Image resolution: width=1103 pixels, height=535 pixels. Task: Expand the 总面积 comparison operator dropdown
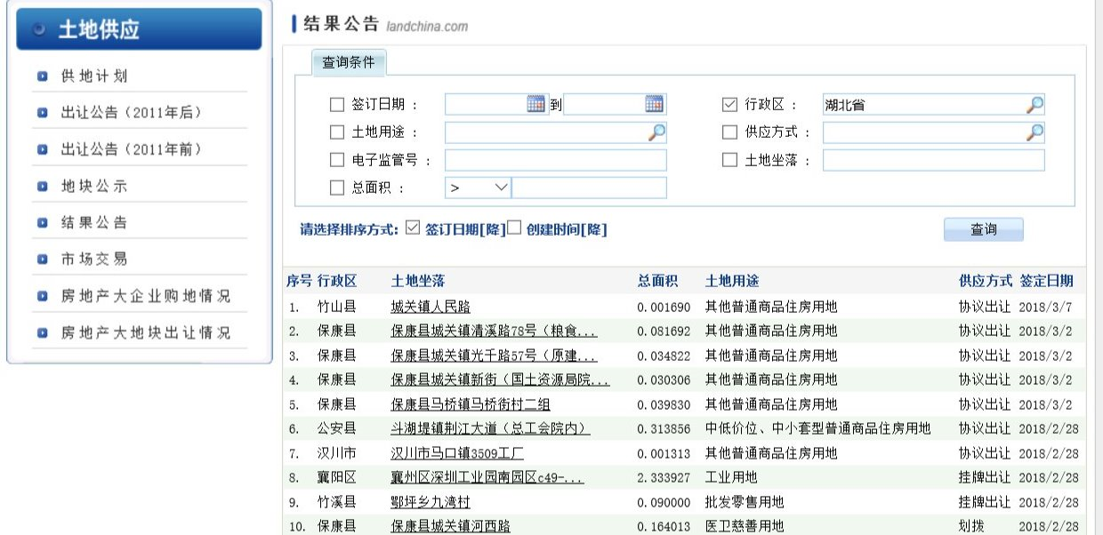(x=478, y=188)
